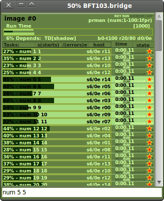Screen dimensions: 164x201
Task: Click the star state icon for num 14 row
Action: (x=149, y=143)
